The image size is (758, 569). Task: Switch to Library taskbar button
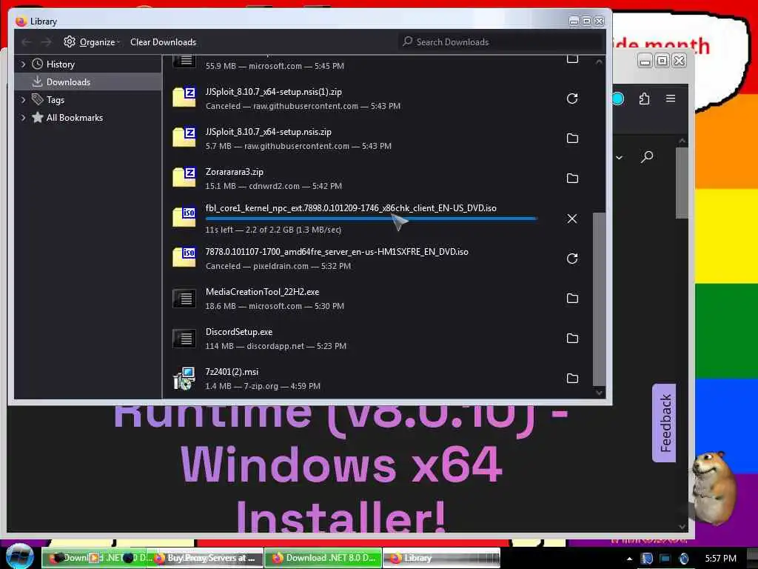click(x=442, y=558)
